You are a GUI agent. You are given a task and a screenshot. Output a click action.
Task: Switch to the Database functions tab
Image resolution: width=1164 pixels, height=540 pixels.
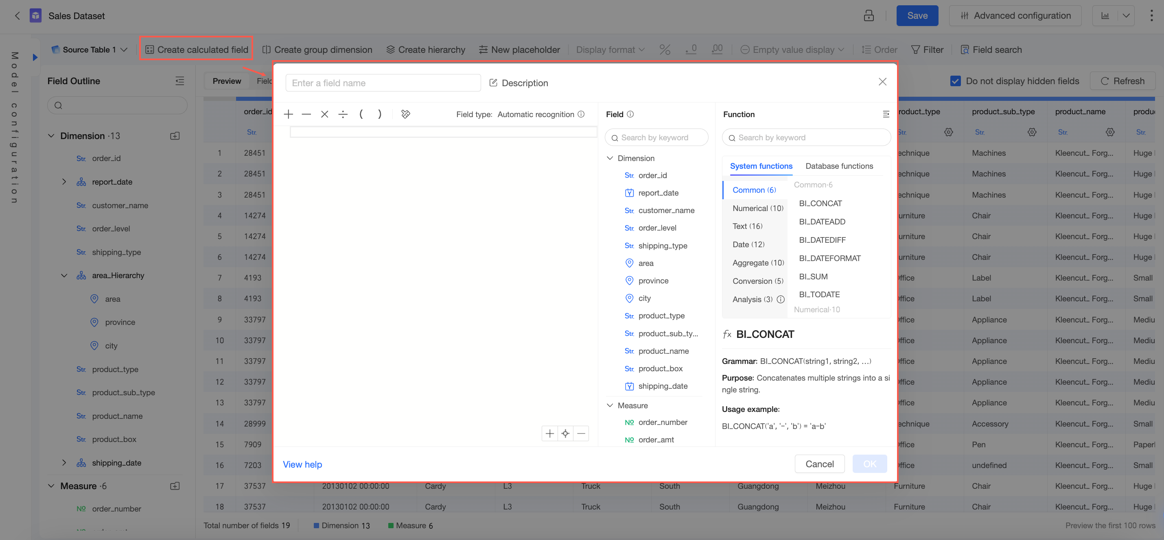(839, 166)
